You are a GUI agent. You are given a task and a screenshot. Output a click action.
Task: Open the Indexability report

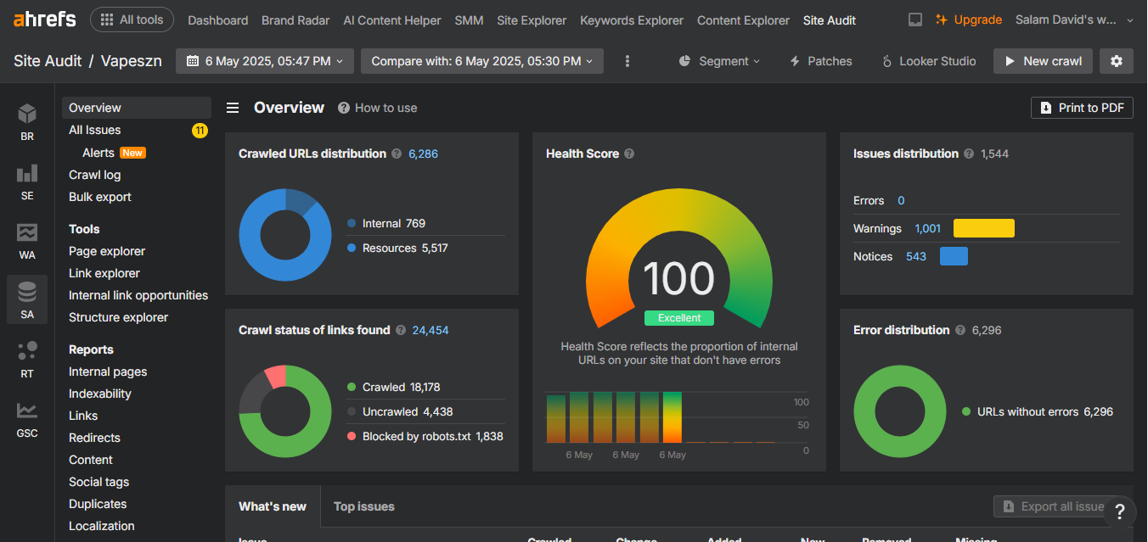[x=100, y=394]
